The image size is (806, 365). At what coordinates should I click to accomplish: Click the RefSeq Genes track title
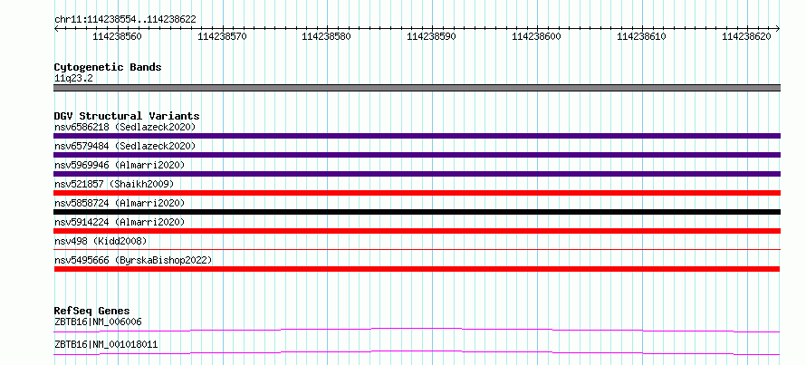point(92,311)
